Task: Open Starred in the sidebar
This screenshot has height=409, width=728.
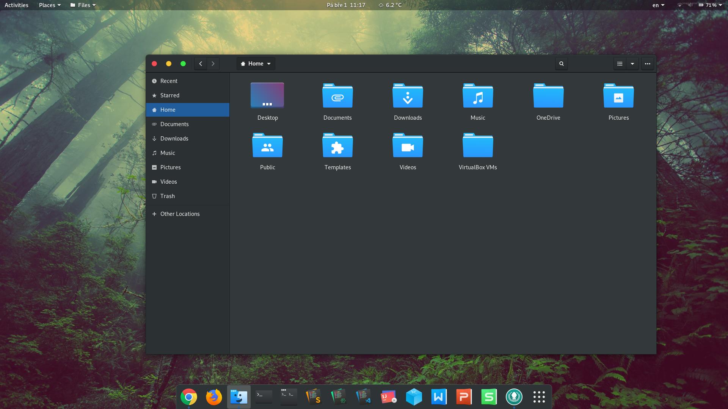Action: [x=169, y=95]
